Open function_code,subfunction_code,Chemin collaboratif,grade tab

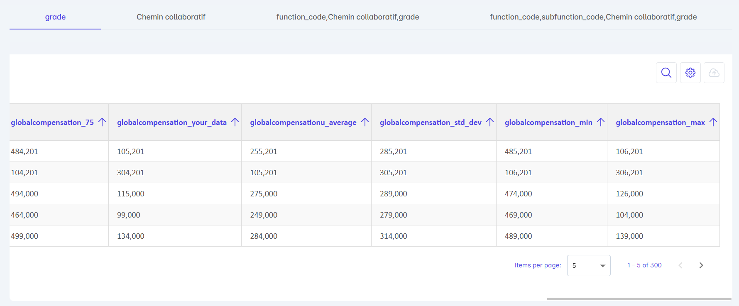593,17
